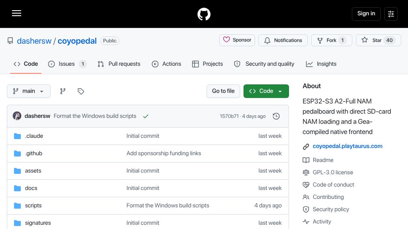The height and width of the screenshot is (229, 408).
Task: Go to GitHub homepage via Octocat logo
Action: tap(204, 14)
